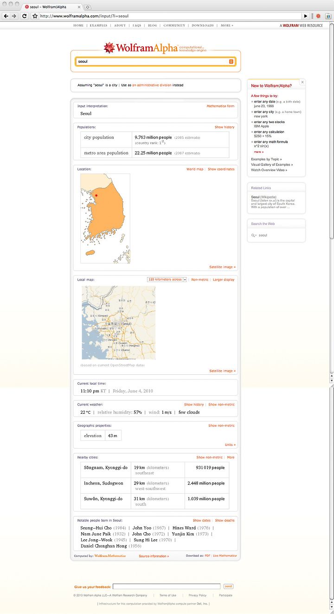Open Privacy Policy in footer

(198, 595)
